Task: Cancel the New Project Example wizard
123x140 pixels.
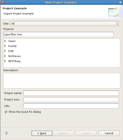Action: 109,133
